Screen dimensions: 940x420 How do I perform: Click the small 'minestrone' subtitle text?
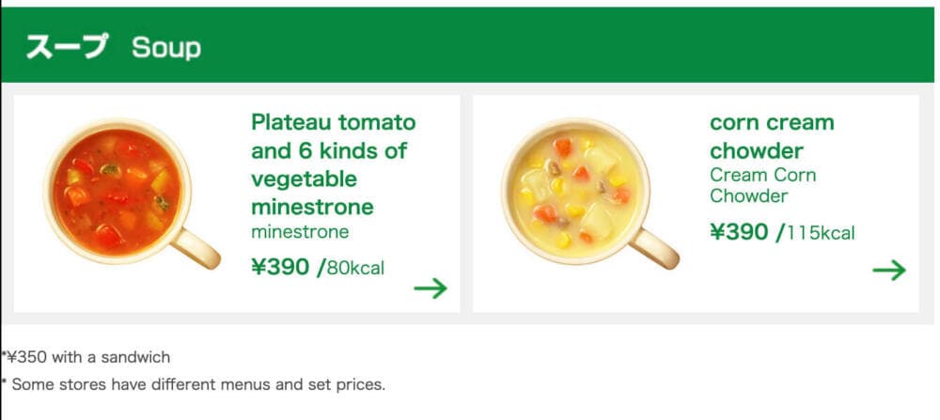300,232
